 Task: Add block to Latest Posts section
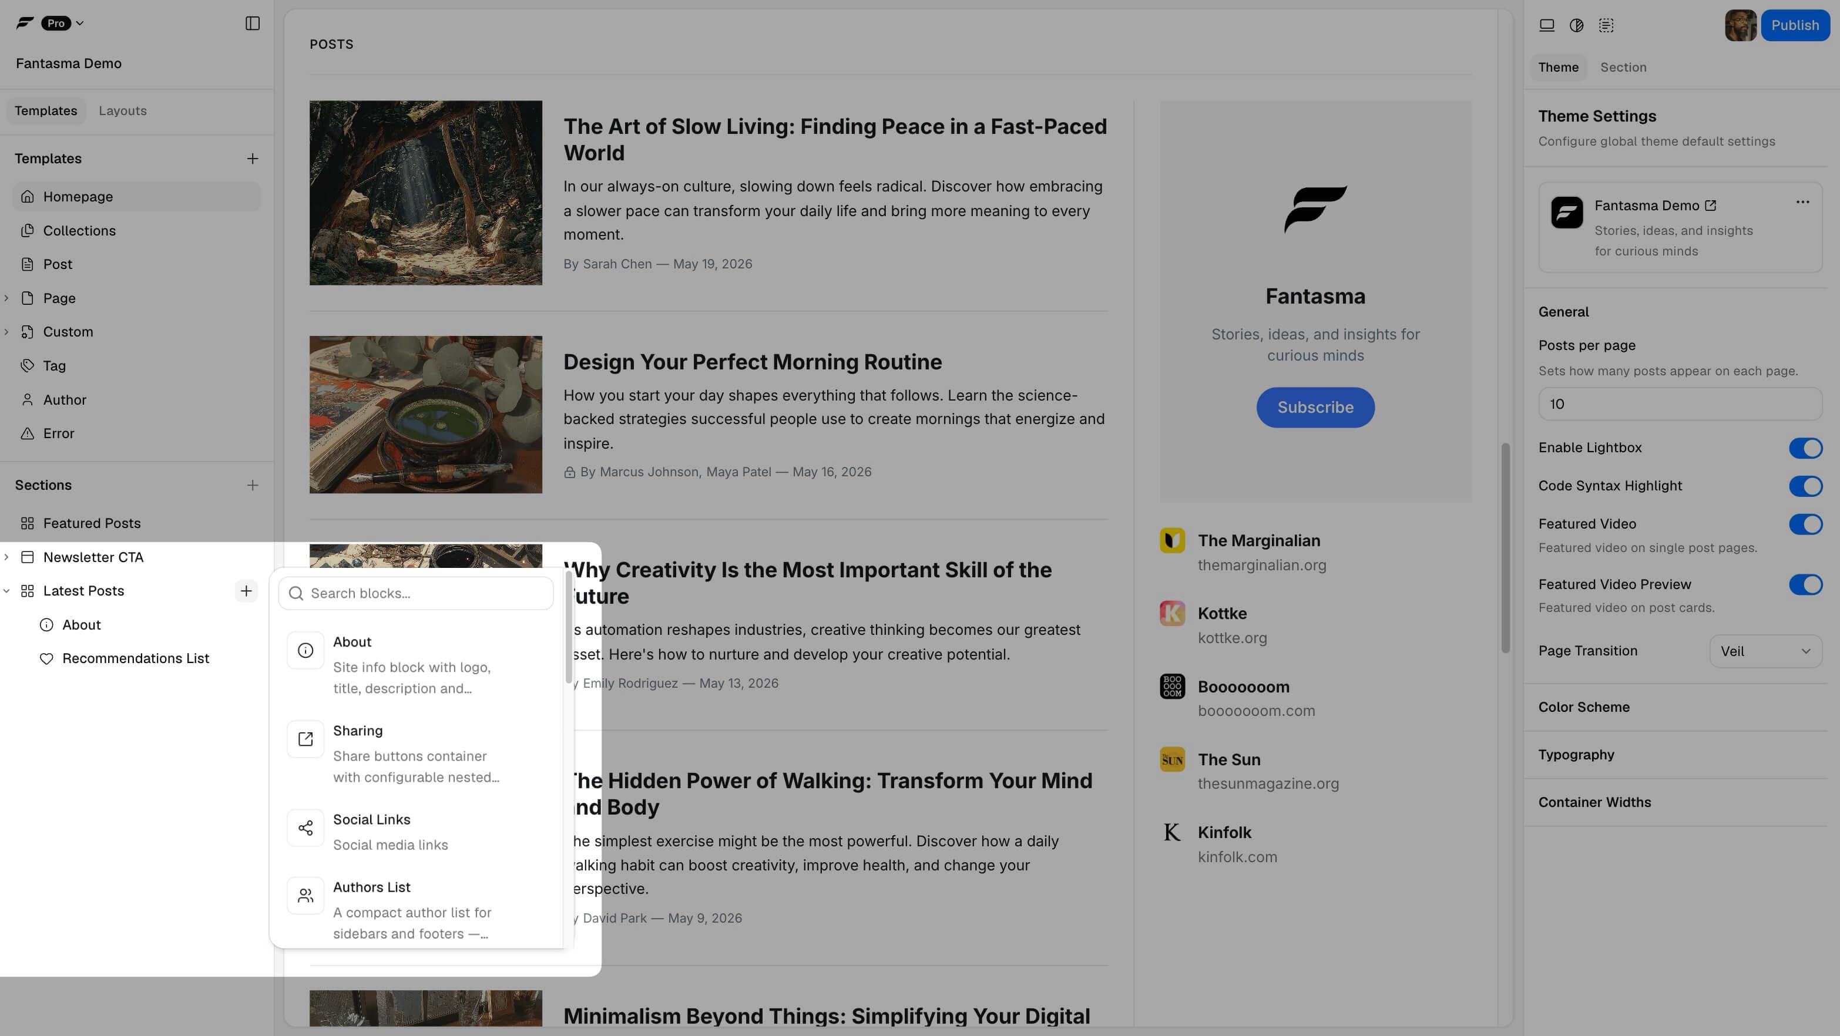click(246, 591)
